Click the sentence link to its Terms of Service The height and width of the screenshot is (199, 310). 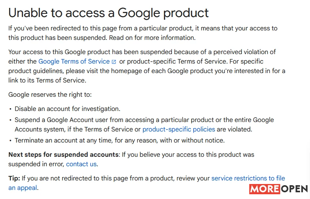pyautogui.click(x=47, y=81)
